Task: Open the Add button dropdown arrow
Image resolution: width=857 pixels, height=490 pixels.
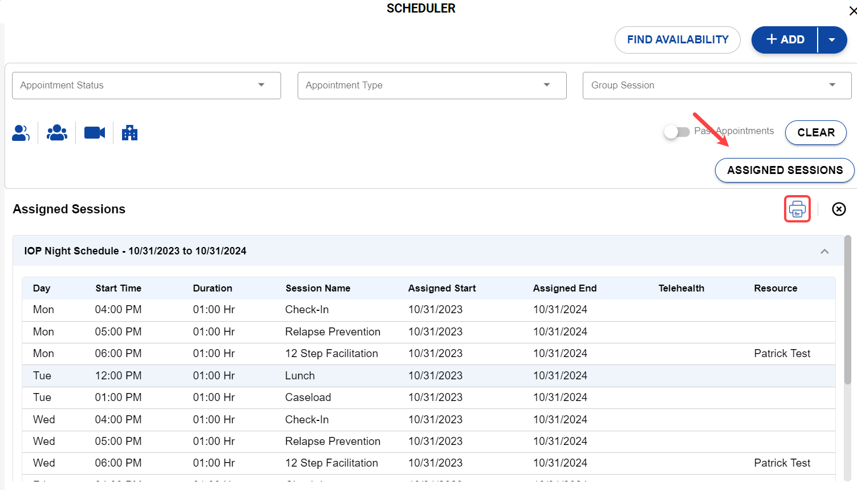Action: tap(832, 40)
